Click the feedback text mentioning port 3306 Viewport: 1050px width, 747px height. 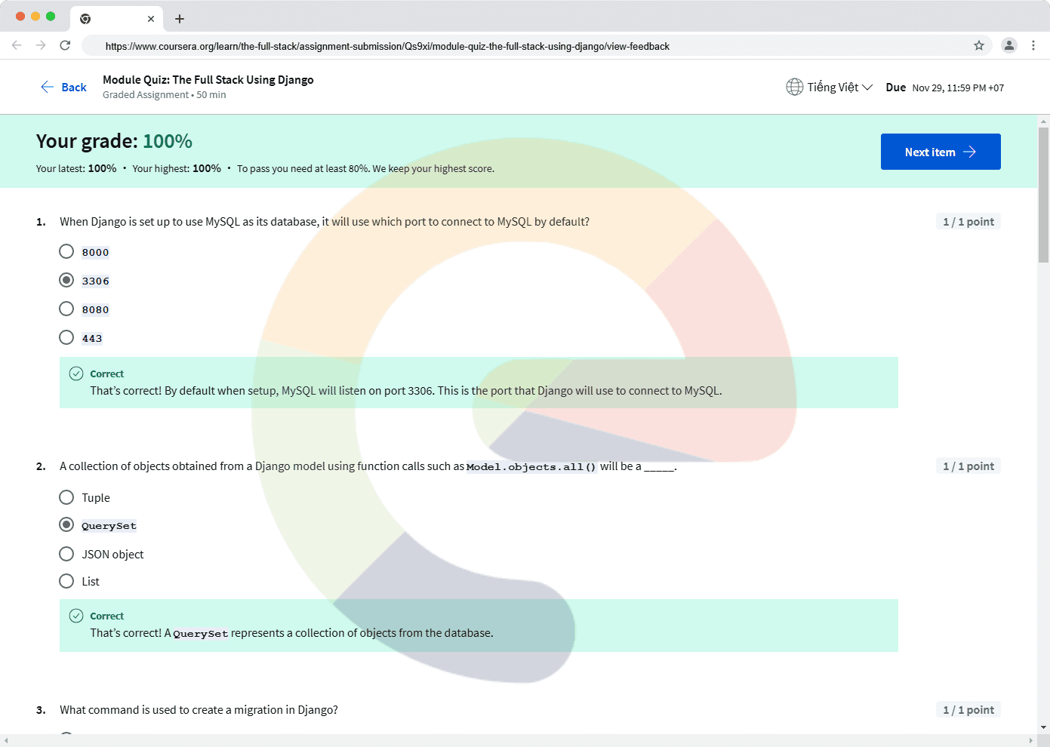[406, 391]
